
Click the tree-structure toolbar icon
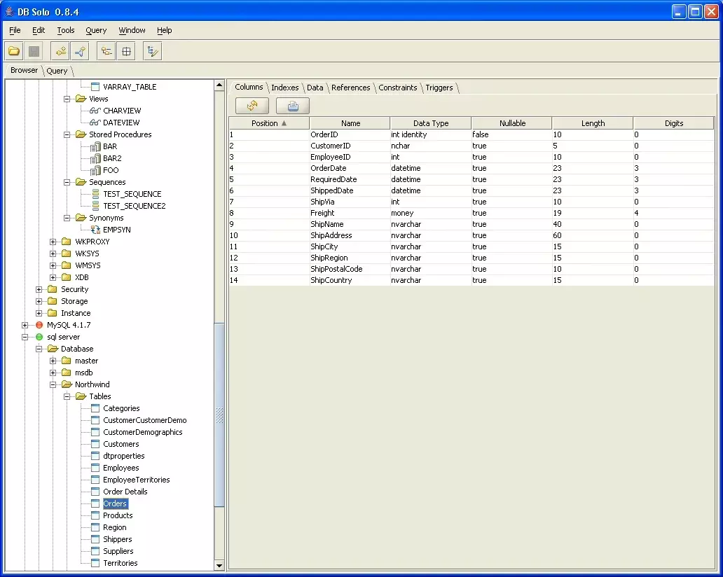click(106, 51)
